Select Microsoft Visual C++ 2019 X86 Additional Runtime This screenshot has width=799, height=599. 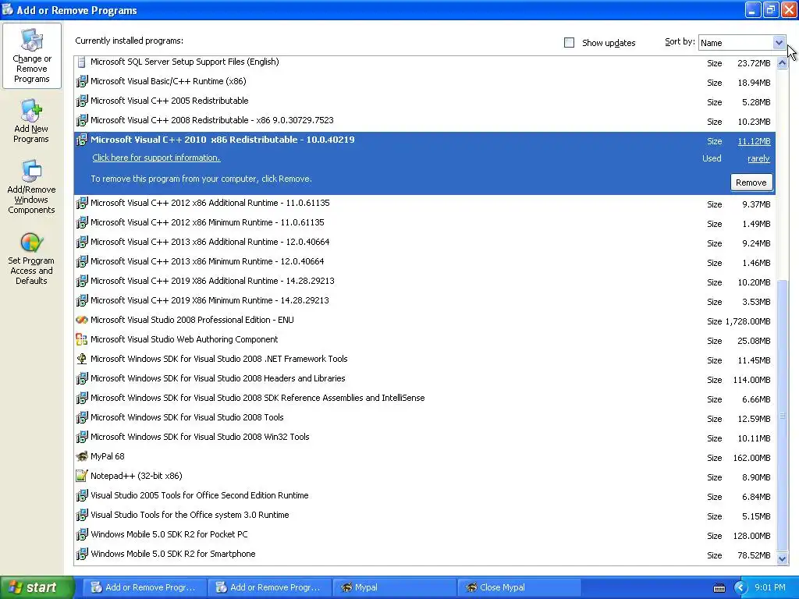click(424, 281)
